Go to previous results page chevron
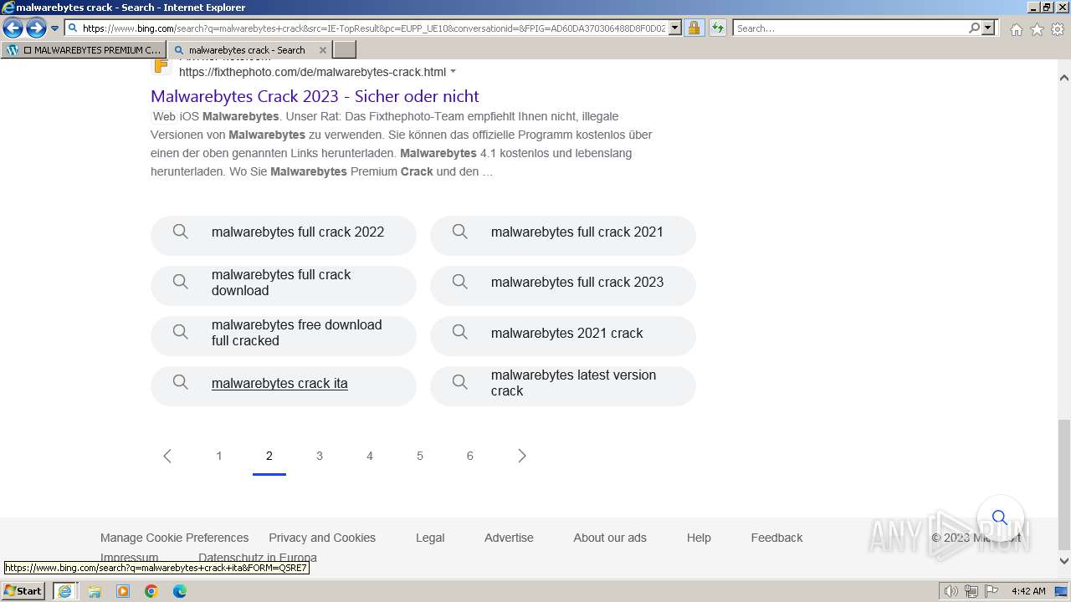Image resolution: width=1071 pixels, height=602 pixels. pos(167,456)
